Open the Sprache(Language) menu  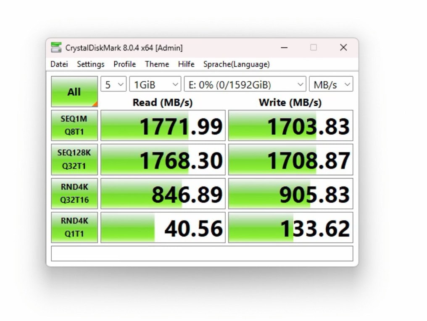tap(236, 64)
